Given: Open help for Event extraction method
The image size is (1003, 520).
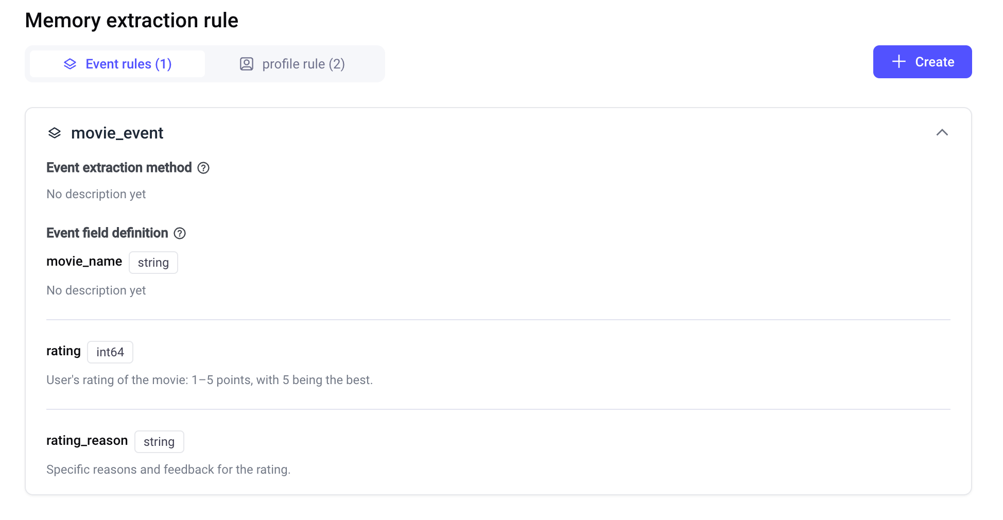Looking at the screenshot, I should (x=203, y=168).
